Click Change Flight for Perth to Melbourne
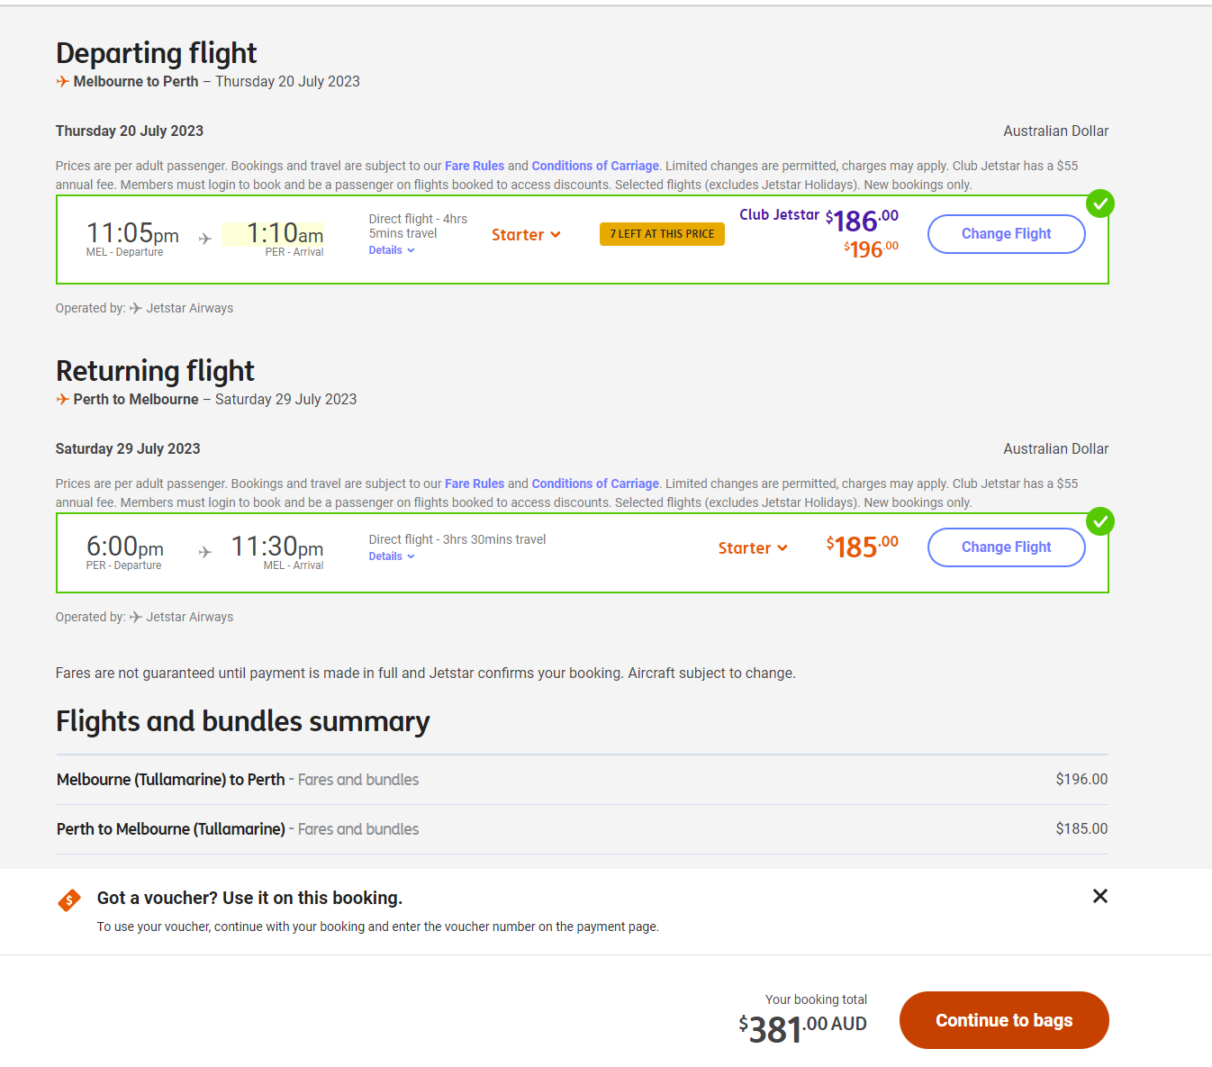The width and height of the screenshot is (1212, 1067). [x=1006, y=547]
